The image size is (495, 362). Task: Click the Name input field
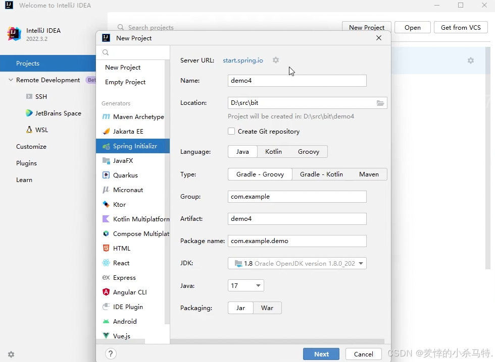pyautogui.click(x=297, y=81)
